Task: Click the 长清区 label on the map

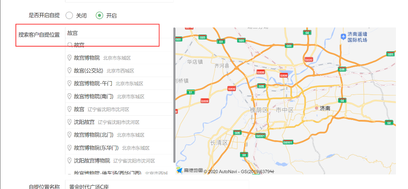Action: point(219,143)
